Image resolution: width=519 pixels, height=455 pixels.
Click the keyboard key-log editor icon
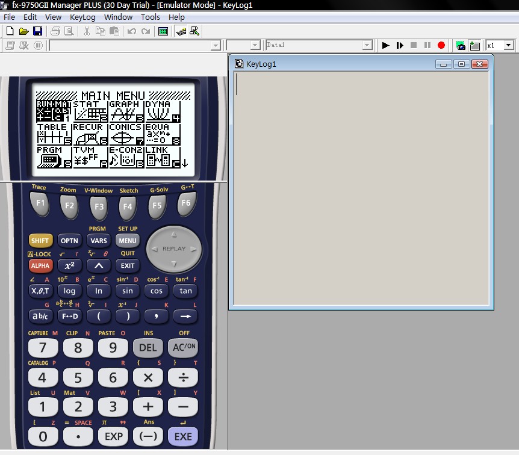pyautogui.click(x=181, y=31)
